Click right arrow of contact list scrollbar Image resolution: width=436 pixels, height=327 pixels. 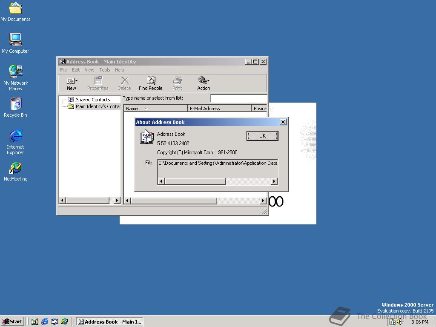263,201
